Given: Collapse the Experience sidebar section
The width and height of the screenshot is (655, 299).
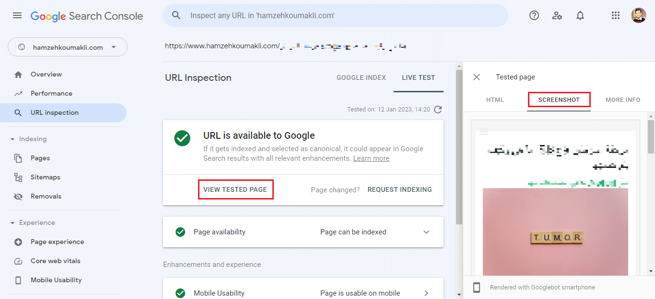Looking at the screenshot, I should pyautogui.click(x=12, y=223).
